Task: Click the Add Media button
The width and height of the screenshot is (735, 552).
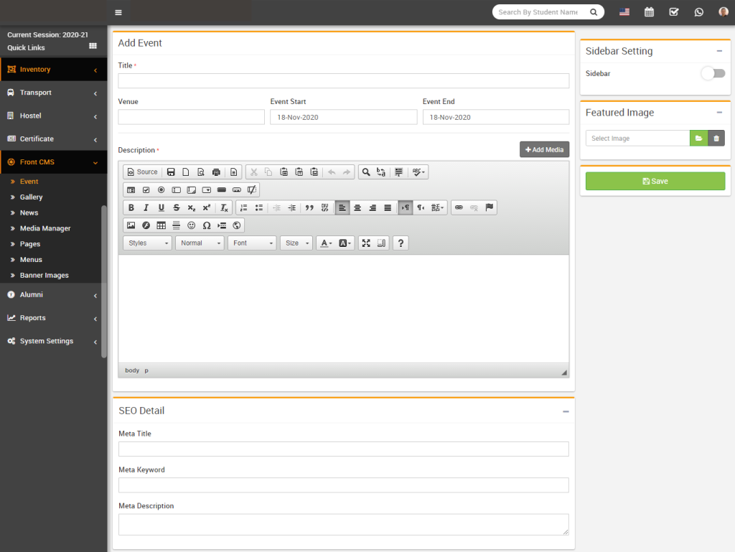Action: [x=544, y=149]
